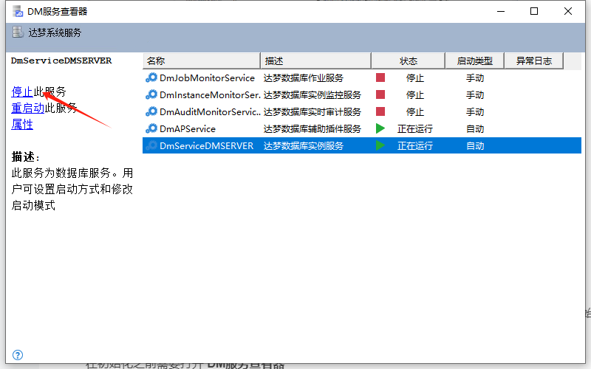Click red stopped icon of DmInstanceMonitorSer.
The width and height of the screenshot is (591, 369).
click(380, 94)
